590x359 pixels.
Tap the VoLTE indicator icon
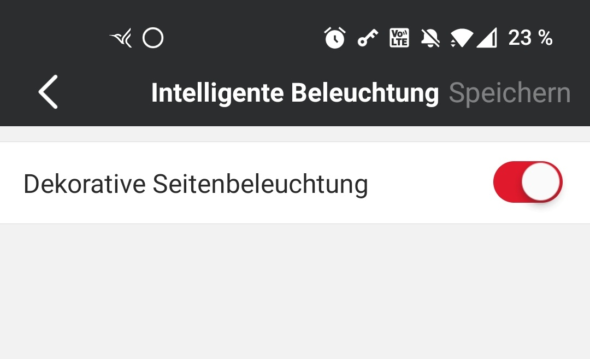click(x=399, y=38)
